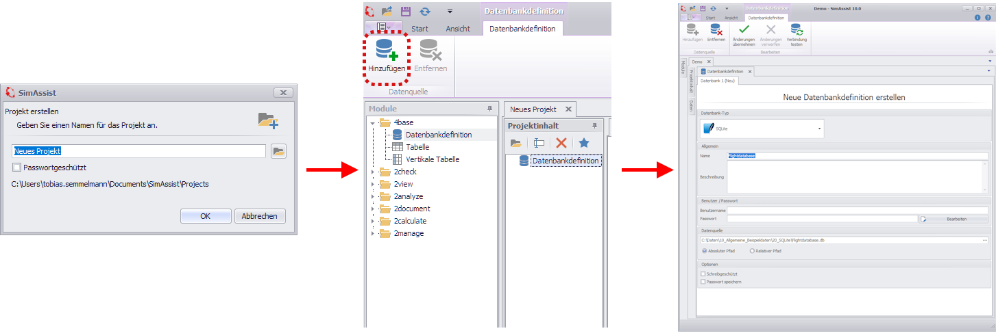Expand the 2document folder node
The height and width of the screenshot is (333, 996).
pyautogui.click(x=372, y=209)
